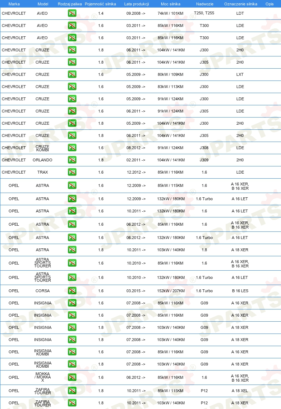Click fuel icon for Astra Sports Tourer 132kW

point(72,277)
